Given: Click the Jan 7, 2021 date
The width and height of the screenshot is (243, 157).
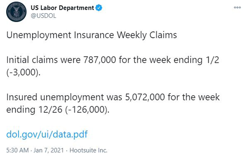Looking at the screenshot, I should coord(49,150).
